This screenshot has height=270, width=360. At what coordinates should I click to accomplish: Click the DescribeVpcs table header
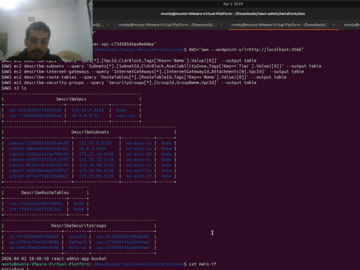pyautogui.click(x=71, y=99)
